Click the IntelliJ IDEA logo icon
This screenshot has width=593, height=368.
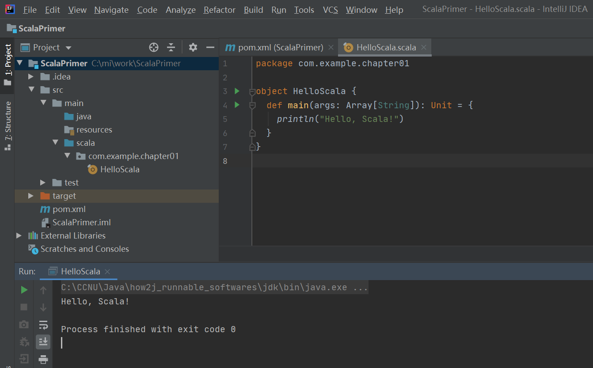coord(10,9)
